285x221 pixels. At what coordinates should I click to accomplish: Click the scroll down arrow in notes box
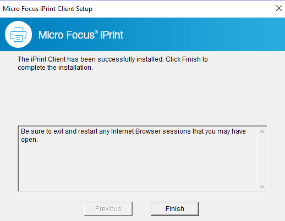[x=262, y=187]
